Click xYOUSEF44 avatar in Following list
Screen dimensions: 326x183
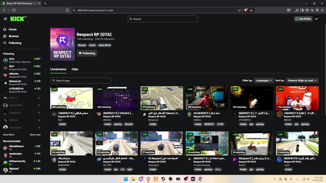coord(5,90)
